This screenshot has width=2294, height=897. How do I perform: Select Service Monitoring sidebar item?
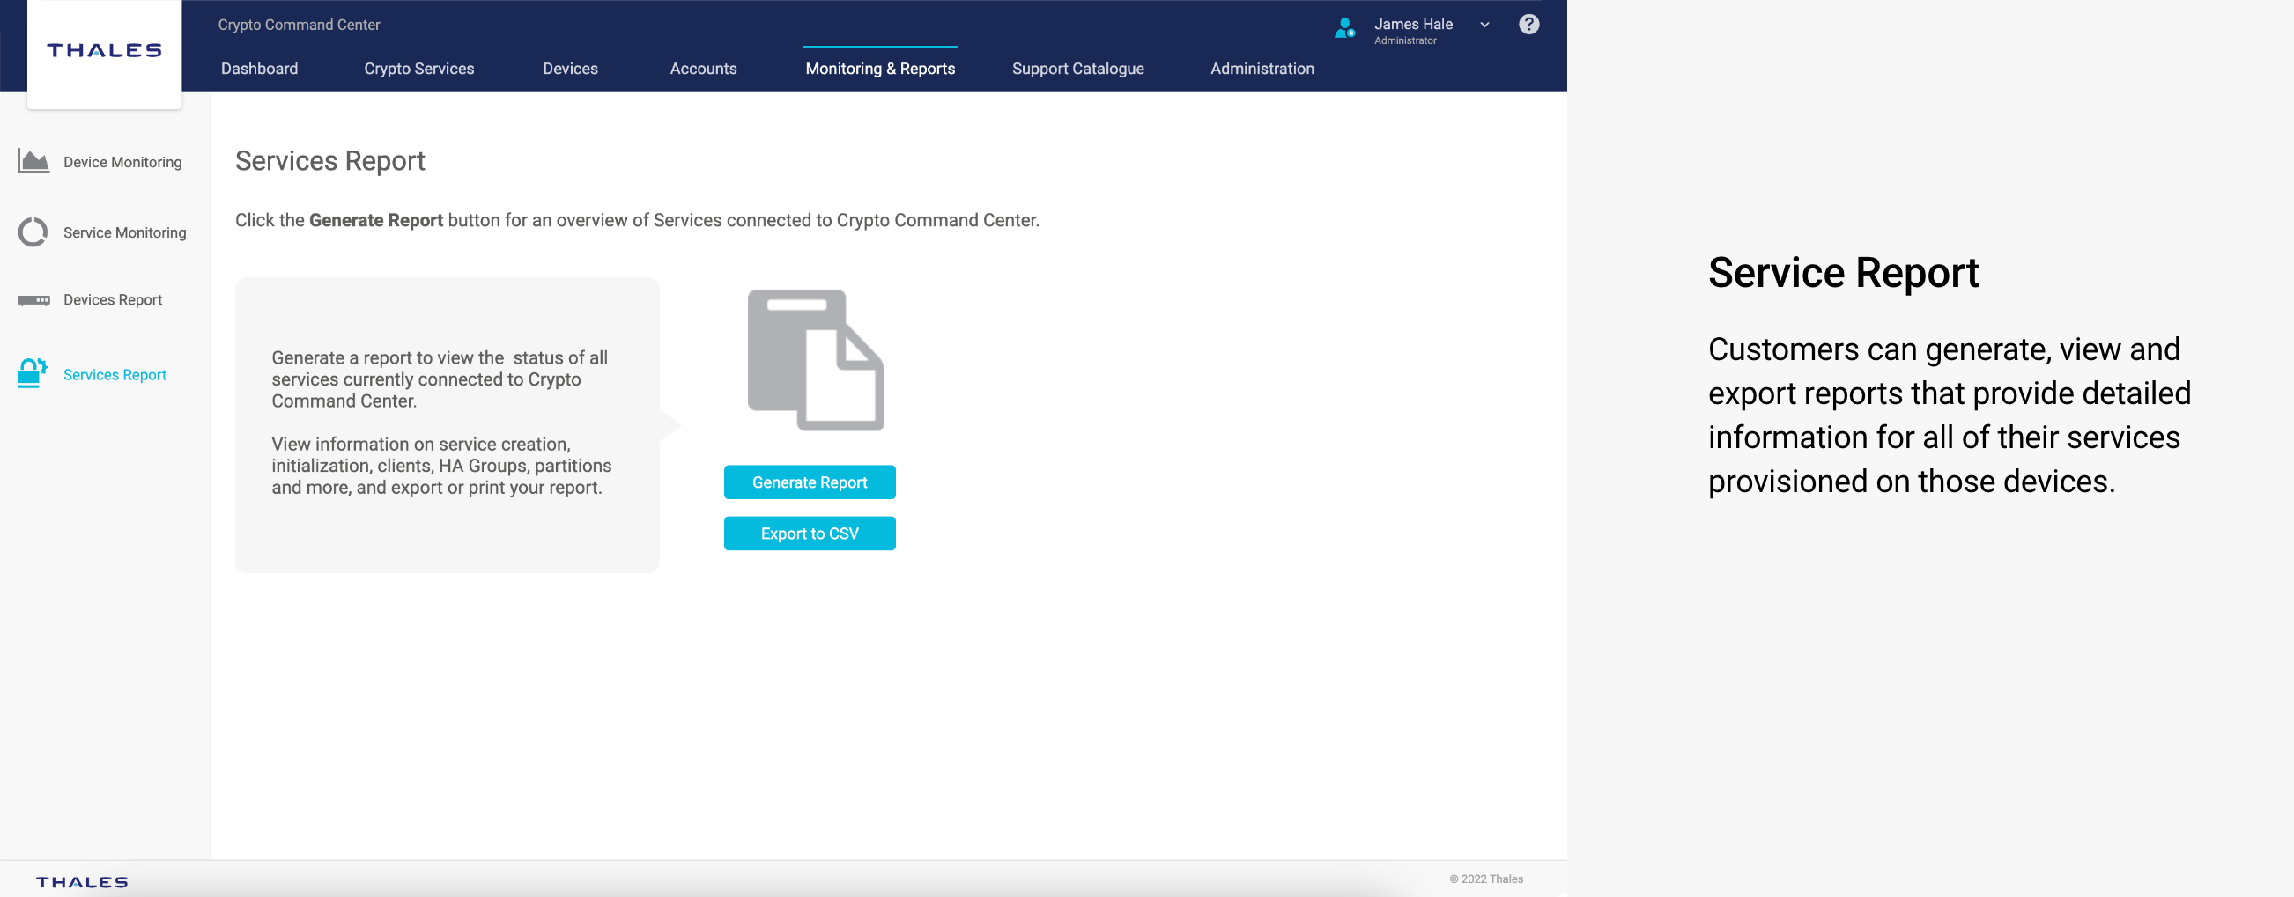click(125, 232)
